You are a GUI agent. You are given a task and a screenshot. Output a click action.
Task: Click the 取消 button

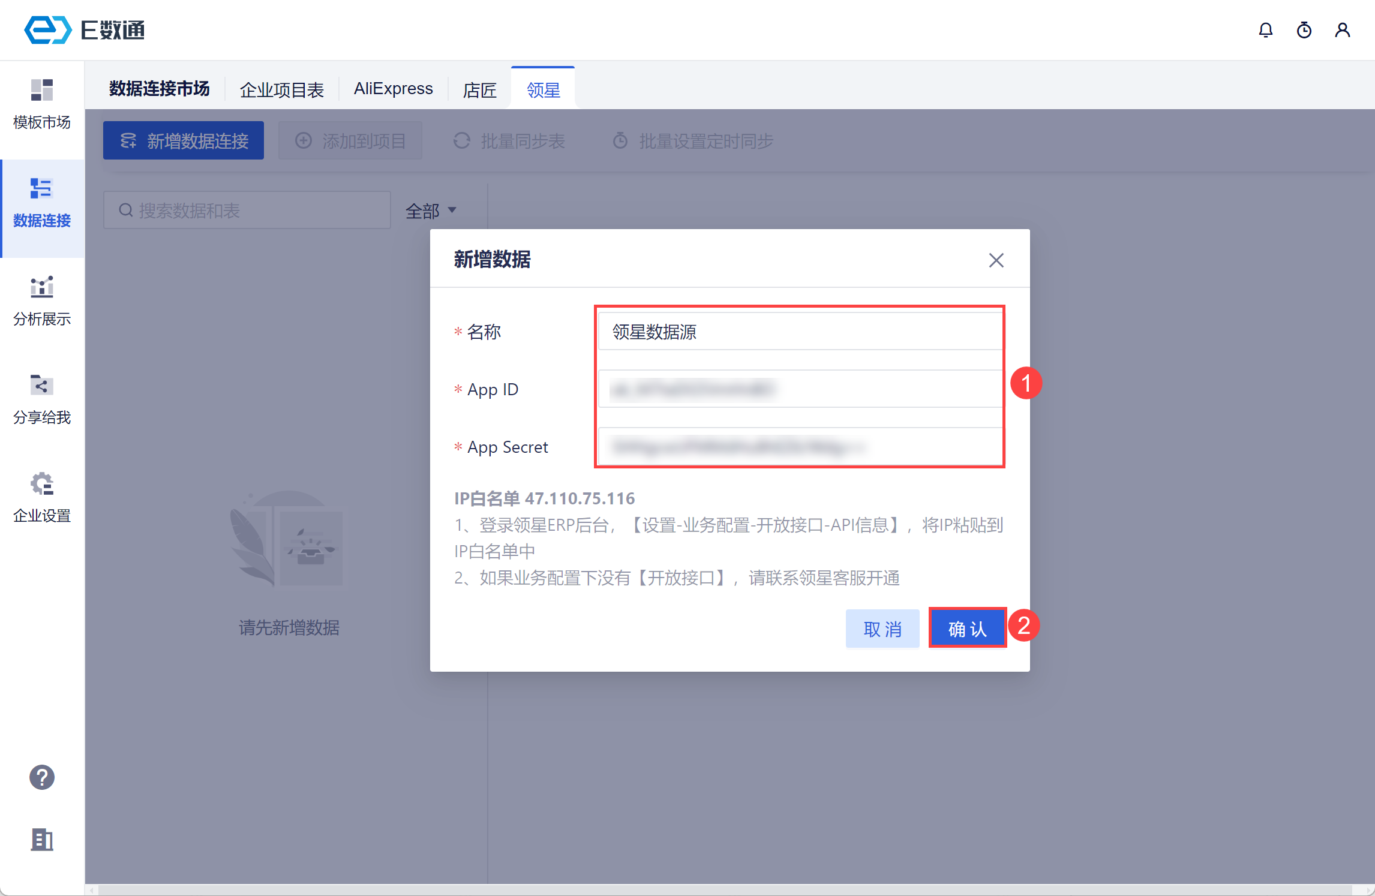882,629
